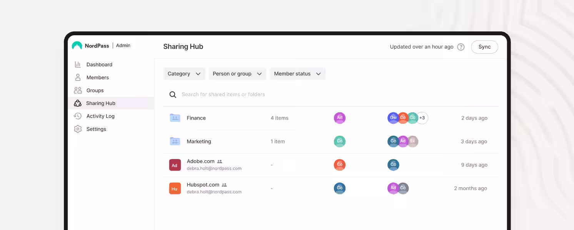Expand the Category filter dropdown
This screenshot has height=230, width=574.
click(x=184, y=74)
